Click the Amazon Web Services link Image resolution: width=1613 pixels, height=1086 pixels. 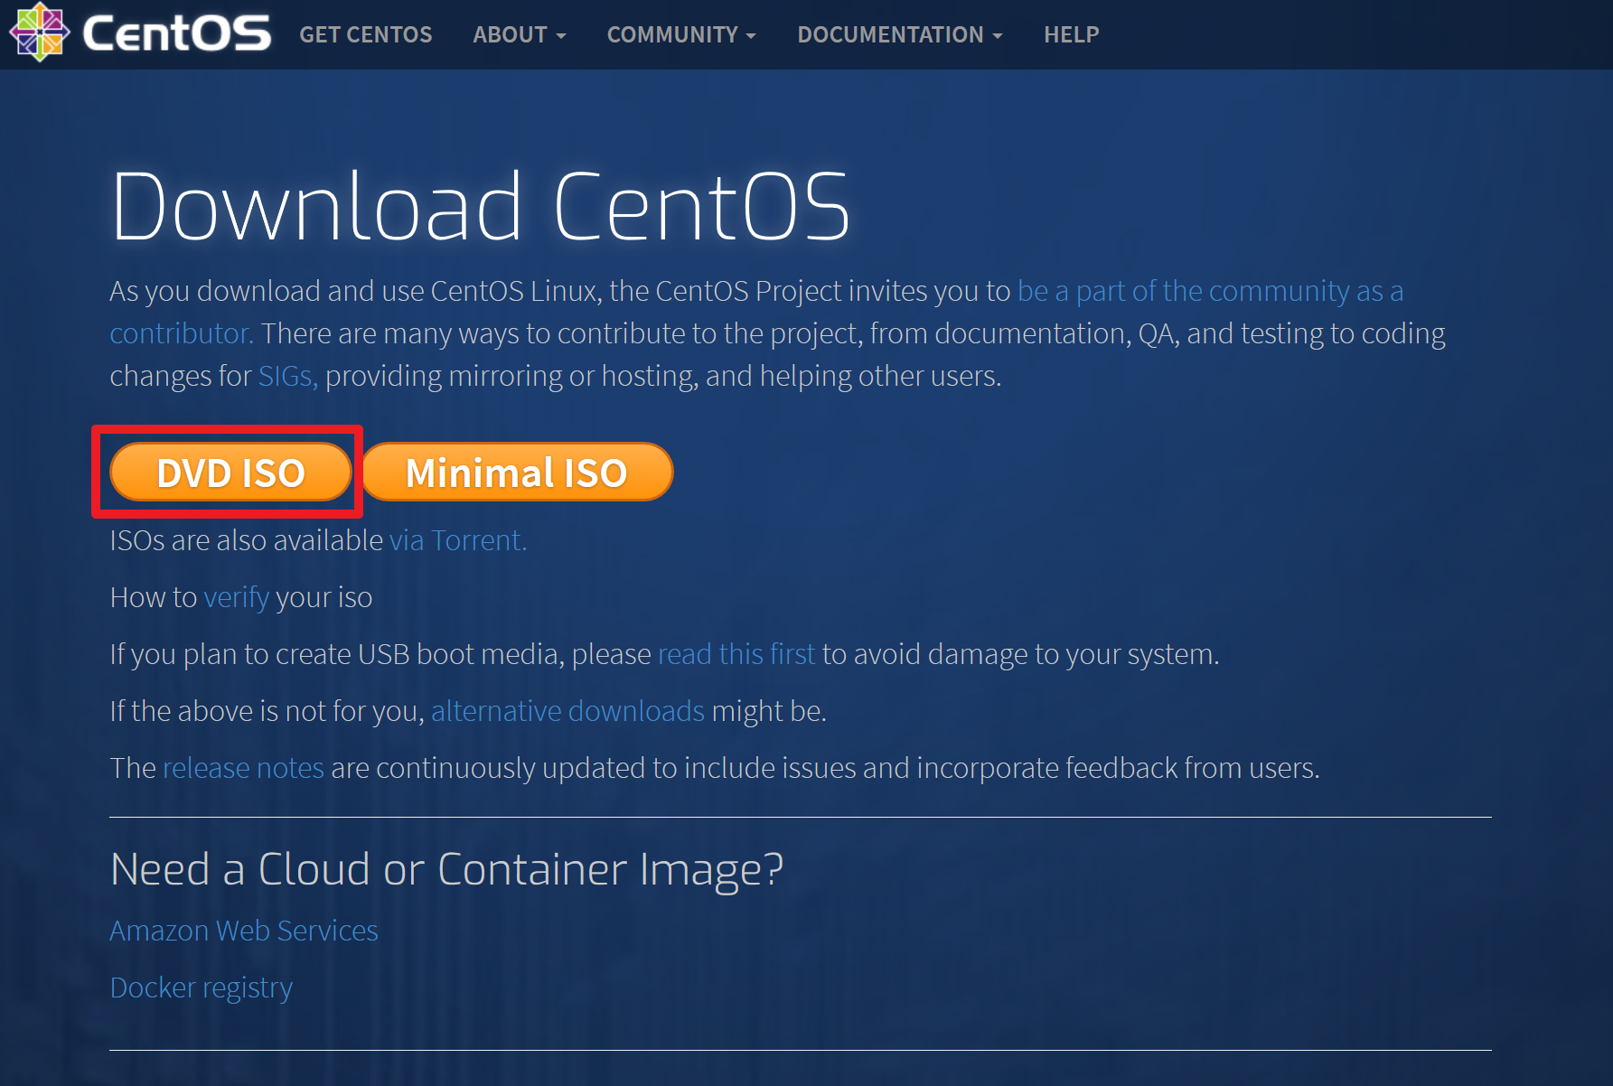(x=243, y=931)
